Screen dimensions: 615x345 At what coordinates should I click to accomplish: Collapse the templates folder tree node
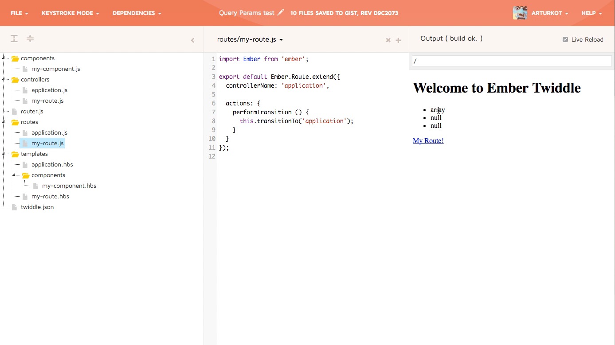click(x=4, y=154)
